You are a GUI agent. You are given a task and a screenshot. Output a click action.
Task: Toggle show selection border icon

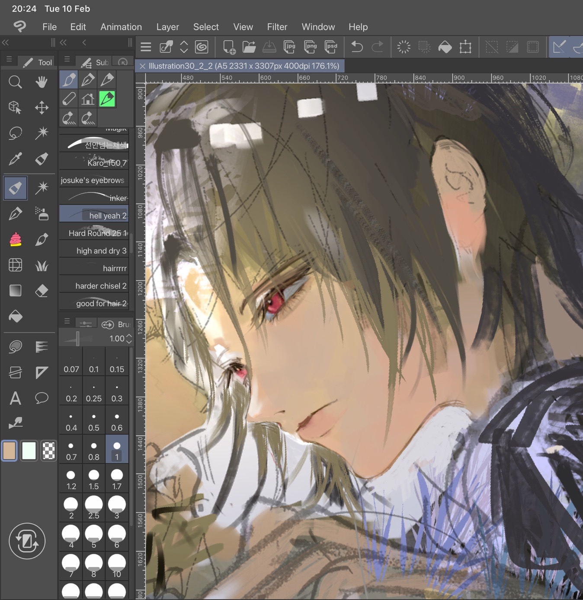pos(533,47)
